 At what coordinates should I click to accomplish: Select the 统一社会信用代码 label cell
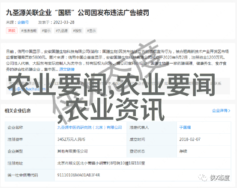30,175
